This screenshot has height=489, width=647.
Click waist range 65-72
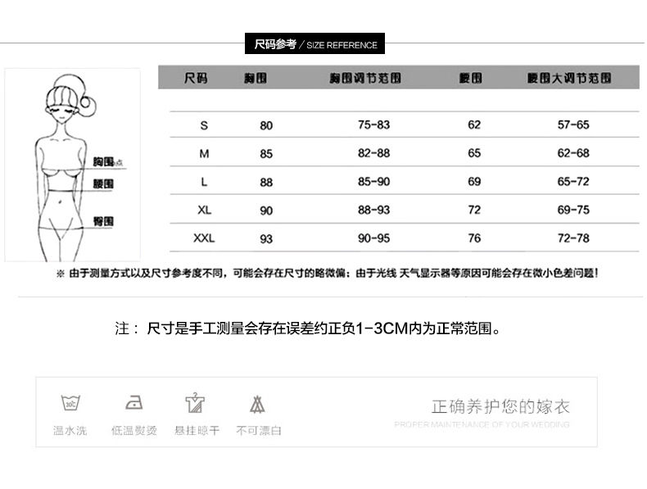pyautogui.click(x=573, y=182)
